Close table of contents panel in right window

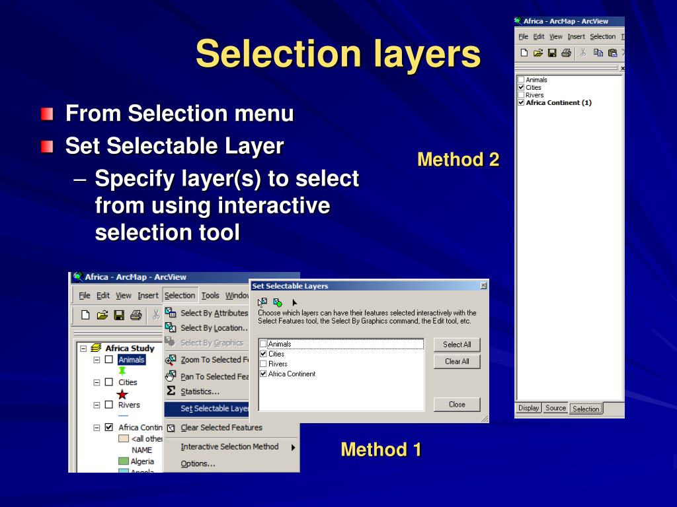tap(622, 68)
